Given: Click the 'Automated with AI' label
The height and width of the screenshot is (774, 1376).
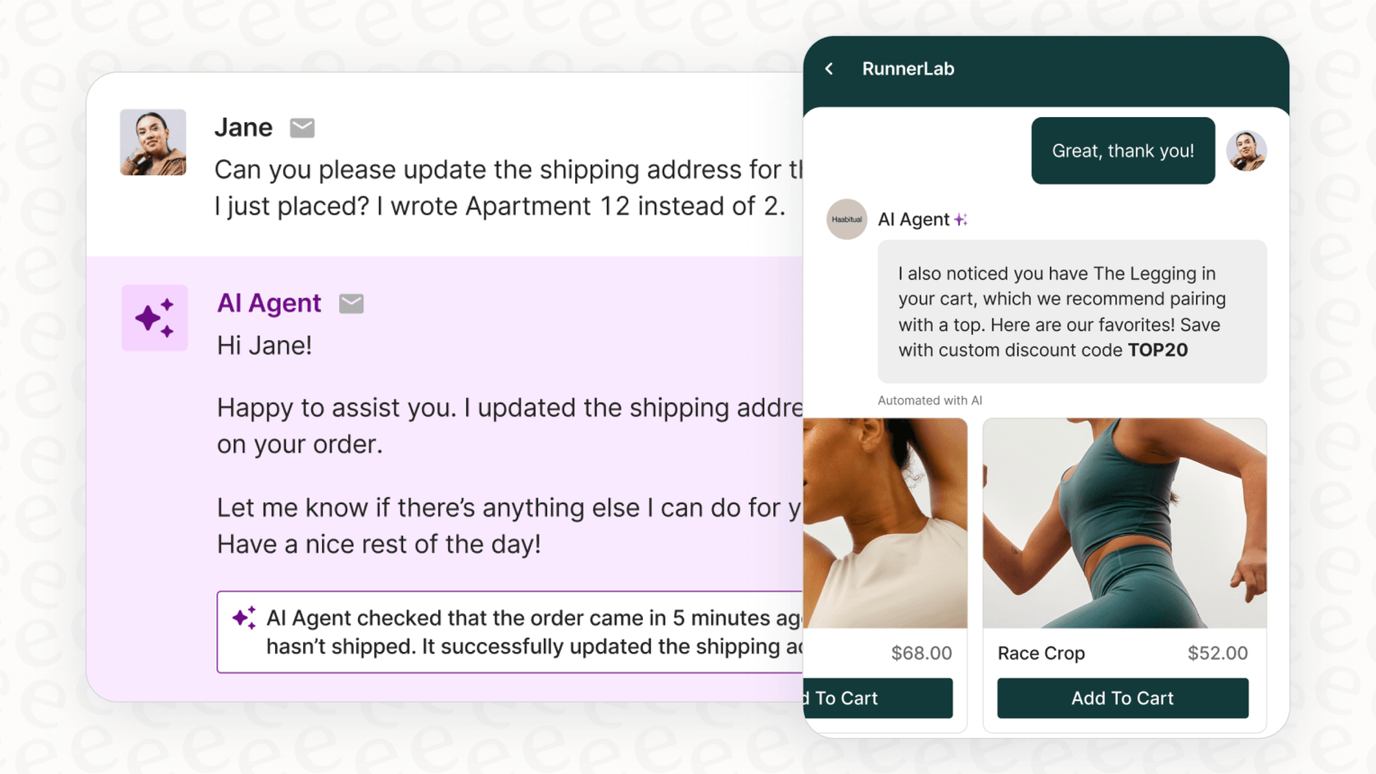Looking at the screenshot, I should pos(930,401).
